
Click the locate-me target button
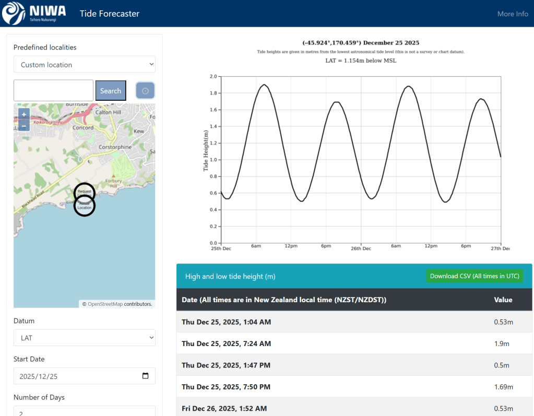145,91
